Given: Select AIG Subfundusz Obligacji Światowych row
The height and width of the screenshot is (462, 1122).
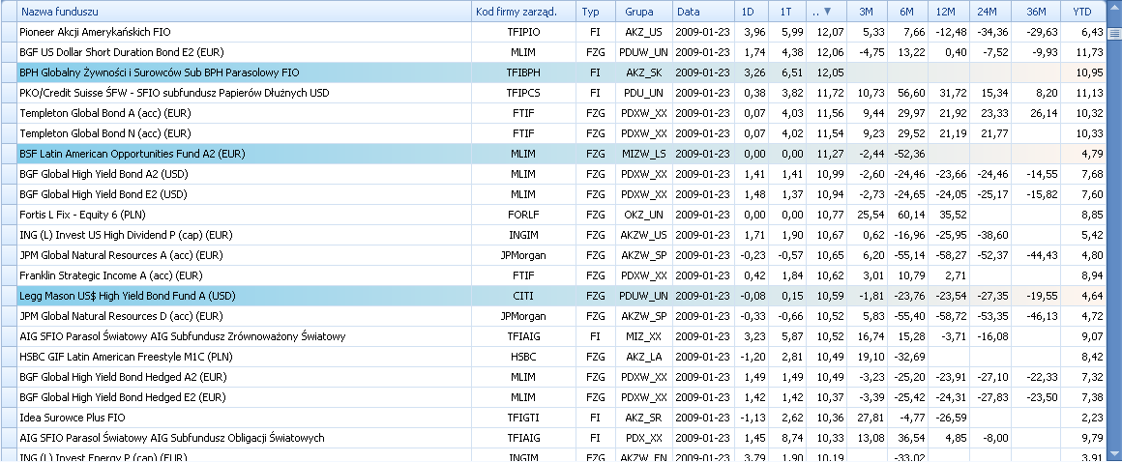Looking at the screenshot, I should coord(562,438).
